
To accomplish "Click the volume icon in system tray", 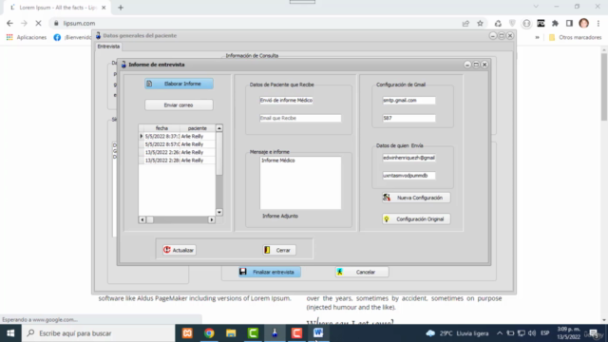I will click(532, 333).
